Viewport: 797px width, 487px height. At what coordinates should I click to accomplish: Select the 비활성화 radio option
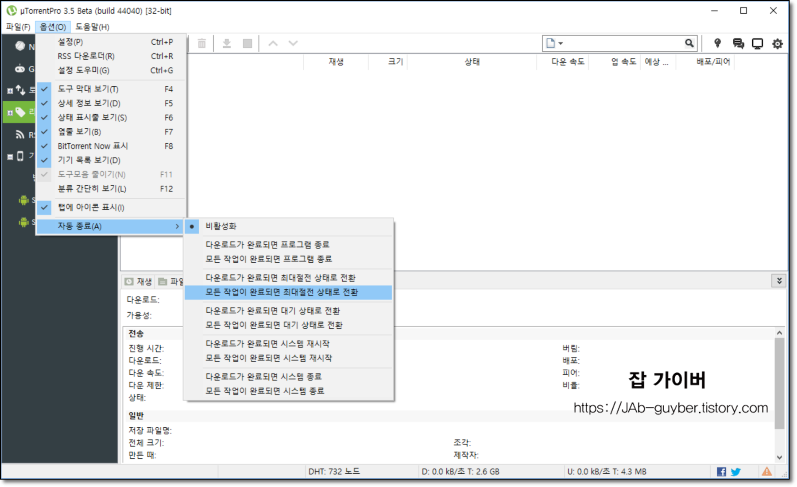click(x=289, y=226)
